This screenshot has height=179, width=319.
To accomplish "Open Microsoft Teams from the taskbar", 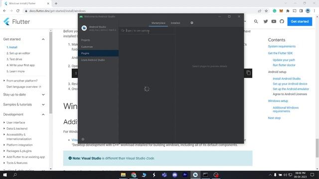I will tap(164, 175).
